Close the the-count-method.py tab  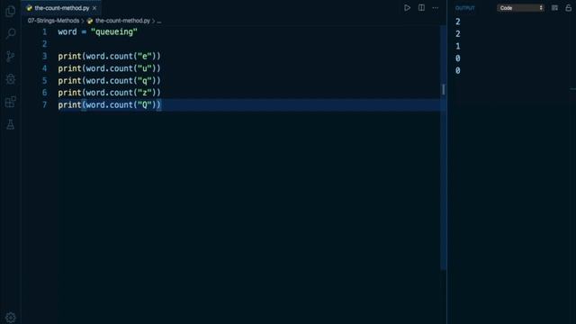[94, 8]
